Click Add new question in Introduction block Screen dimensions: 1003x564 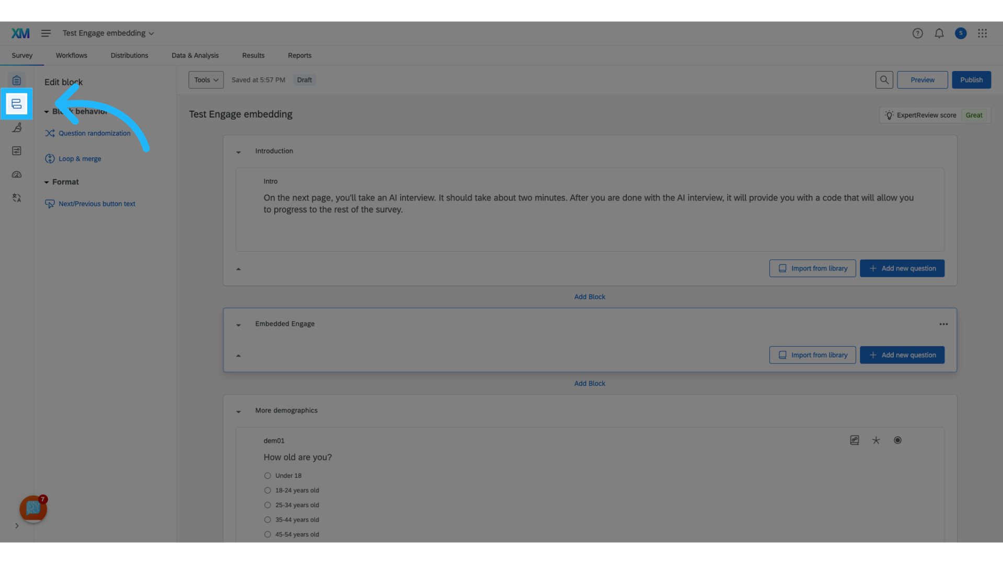pos(902,268)
